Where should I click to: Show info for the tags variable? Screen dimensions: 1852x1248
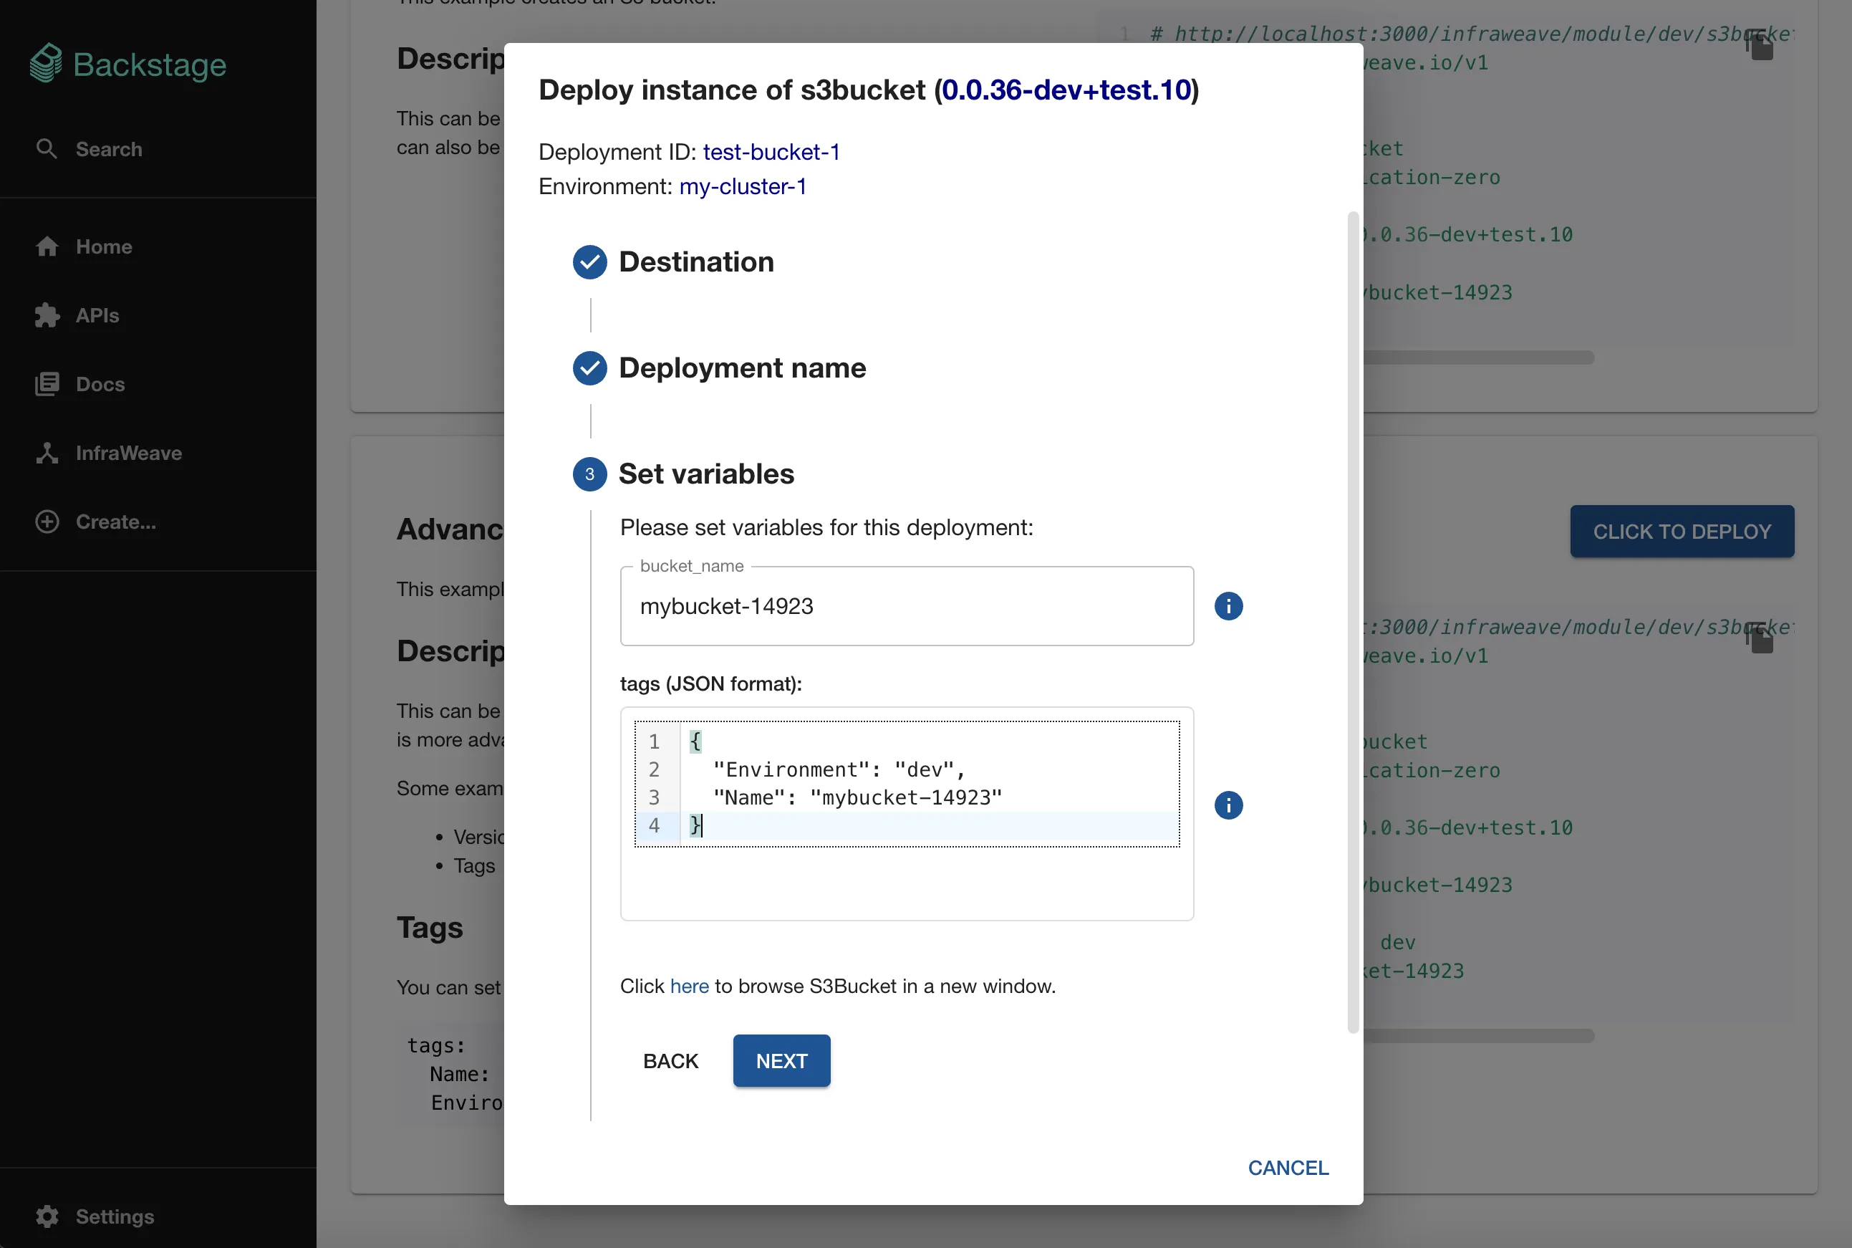1228,805
